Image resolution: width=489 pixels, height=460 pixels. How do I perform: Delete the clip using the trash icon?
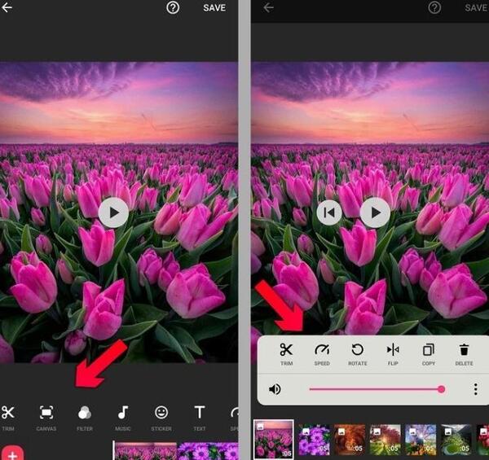[x=464, y=354]
